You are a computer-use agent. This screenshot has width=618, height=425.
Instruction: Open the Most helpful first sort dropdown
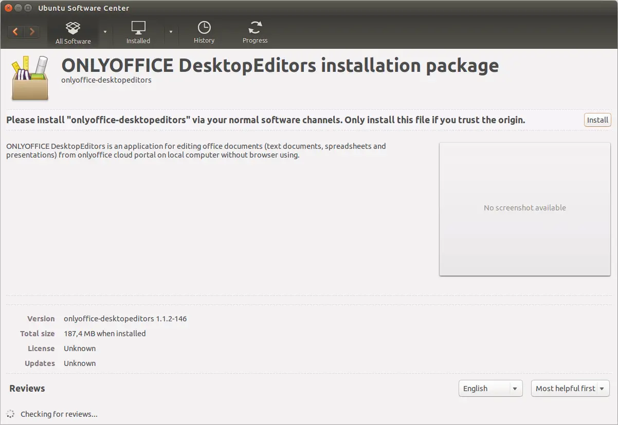coord(570,389)
